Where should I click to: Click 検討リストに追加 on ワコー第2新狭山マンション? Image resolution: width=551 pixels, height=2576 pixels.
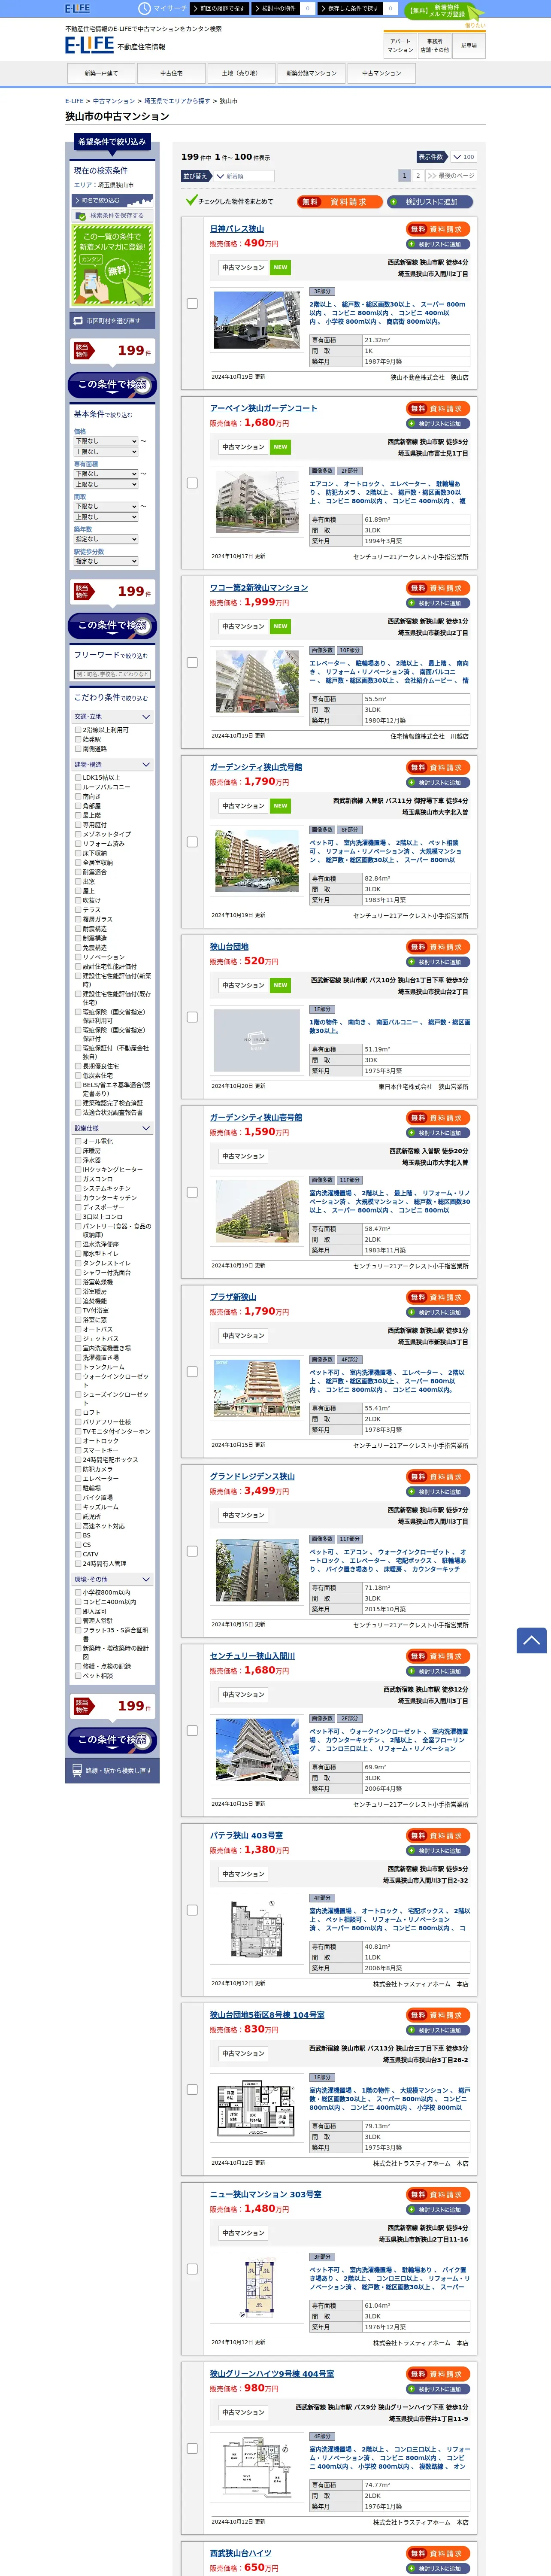pos(438,603)
